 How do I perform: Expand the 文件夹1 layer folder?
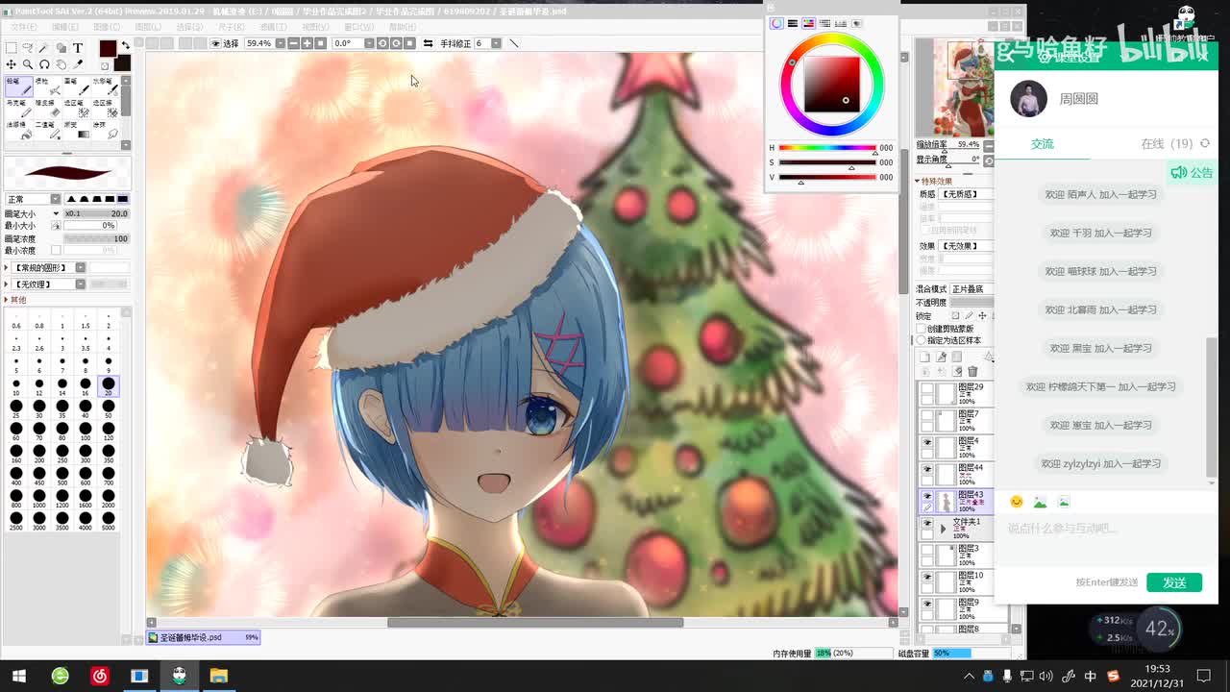pyautogui.click(x=943, y=529)
